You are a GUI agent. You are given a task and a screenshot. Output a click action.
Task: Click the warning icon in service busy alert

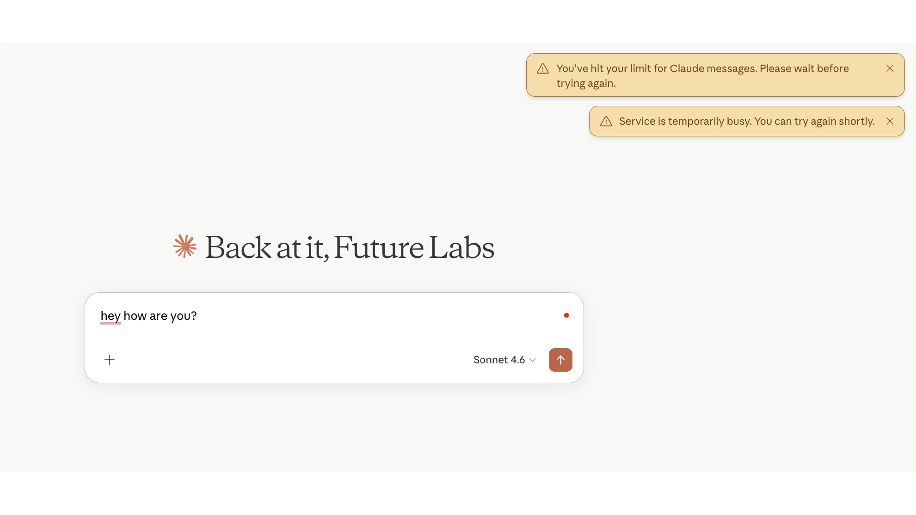point(606,122)
